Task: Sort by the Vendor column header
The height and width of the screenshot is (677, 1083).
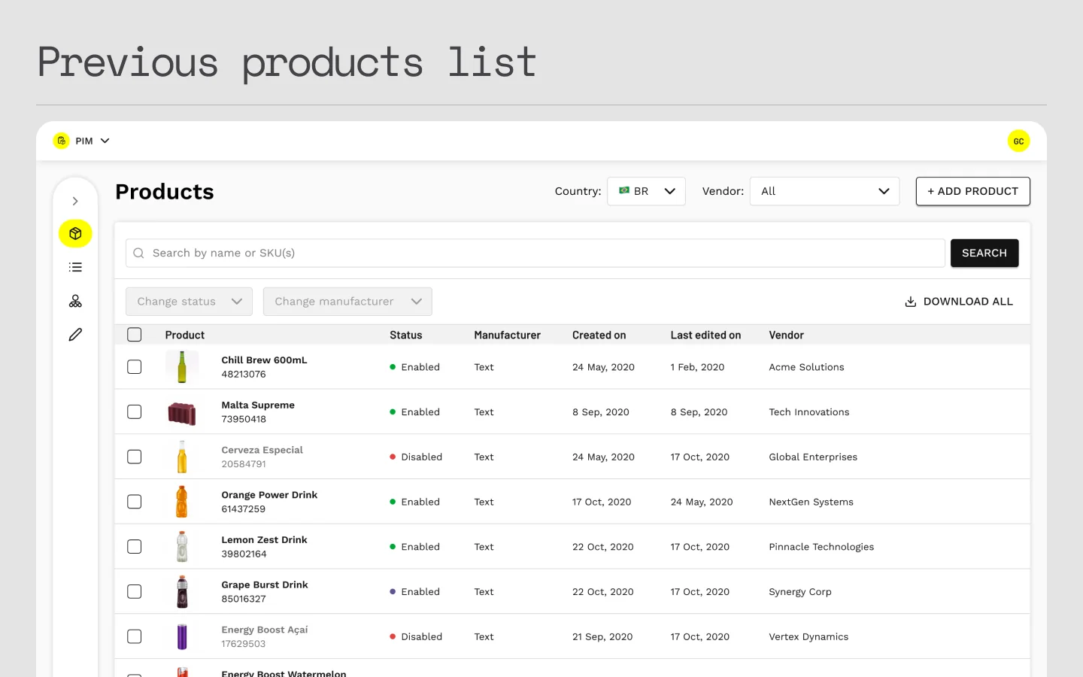Action: (787, 335)
